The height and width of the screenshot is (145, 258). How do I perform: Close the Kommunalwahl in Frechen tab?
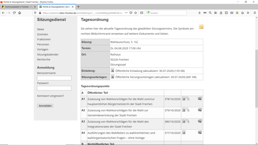pos(35,7)
